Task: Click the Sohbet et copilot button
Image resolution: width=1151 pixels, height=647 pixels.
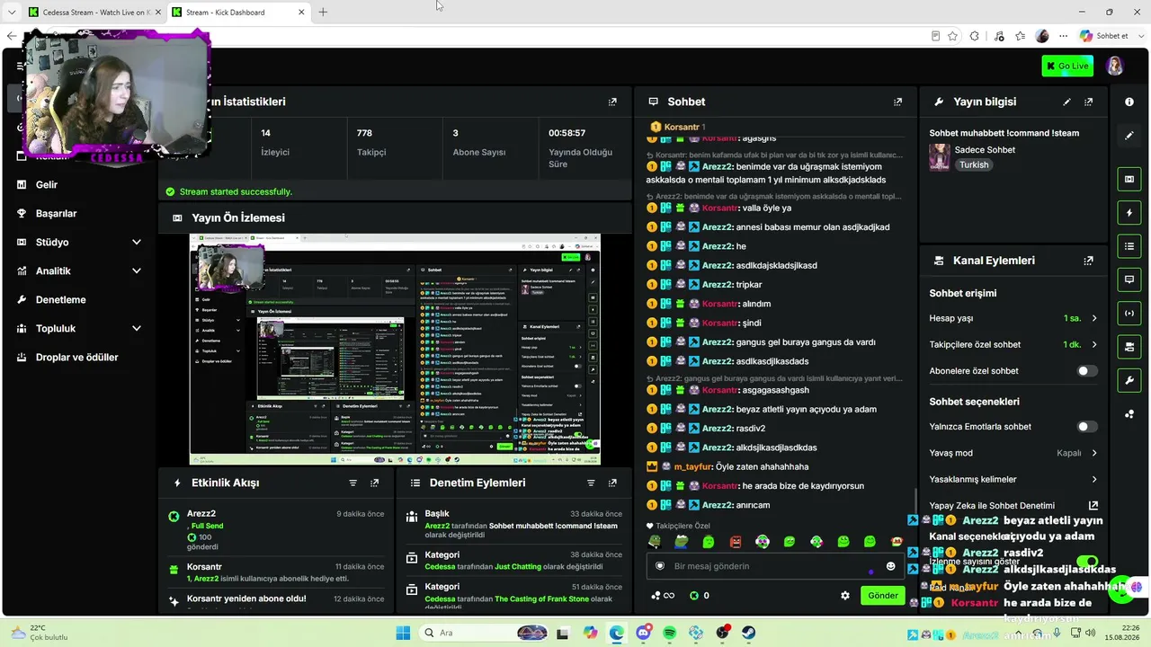Action: 1104,36
